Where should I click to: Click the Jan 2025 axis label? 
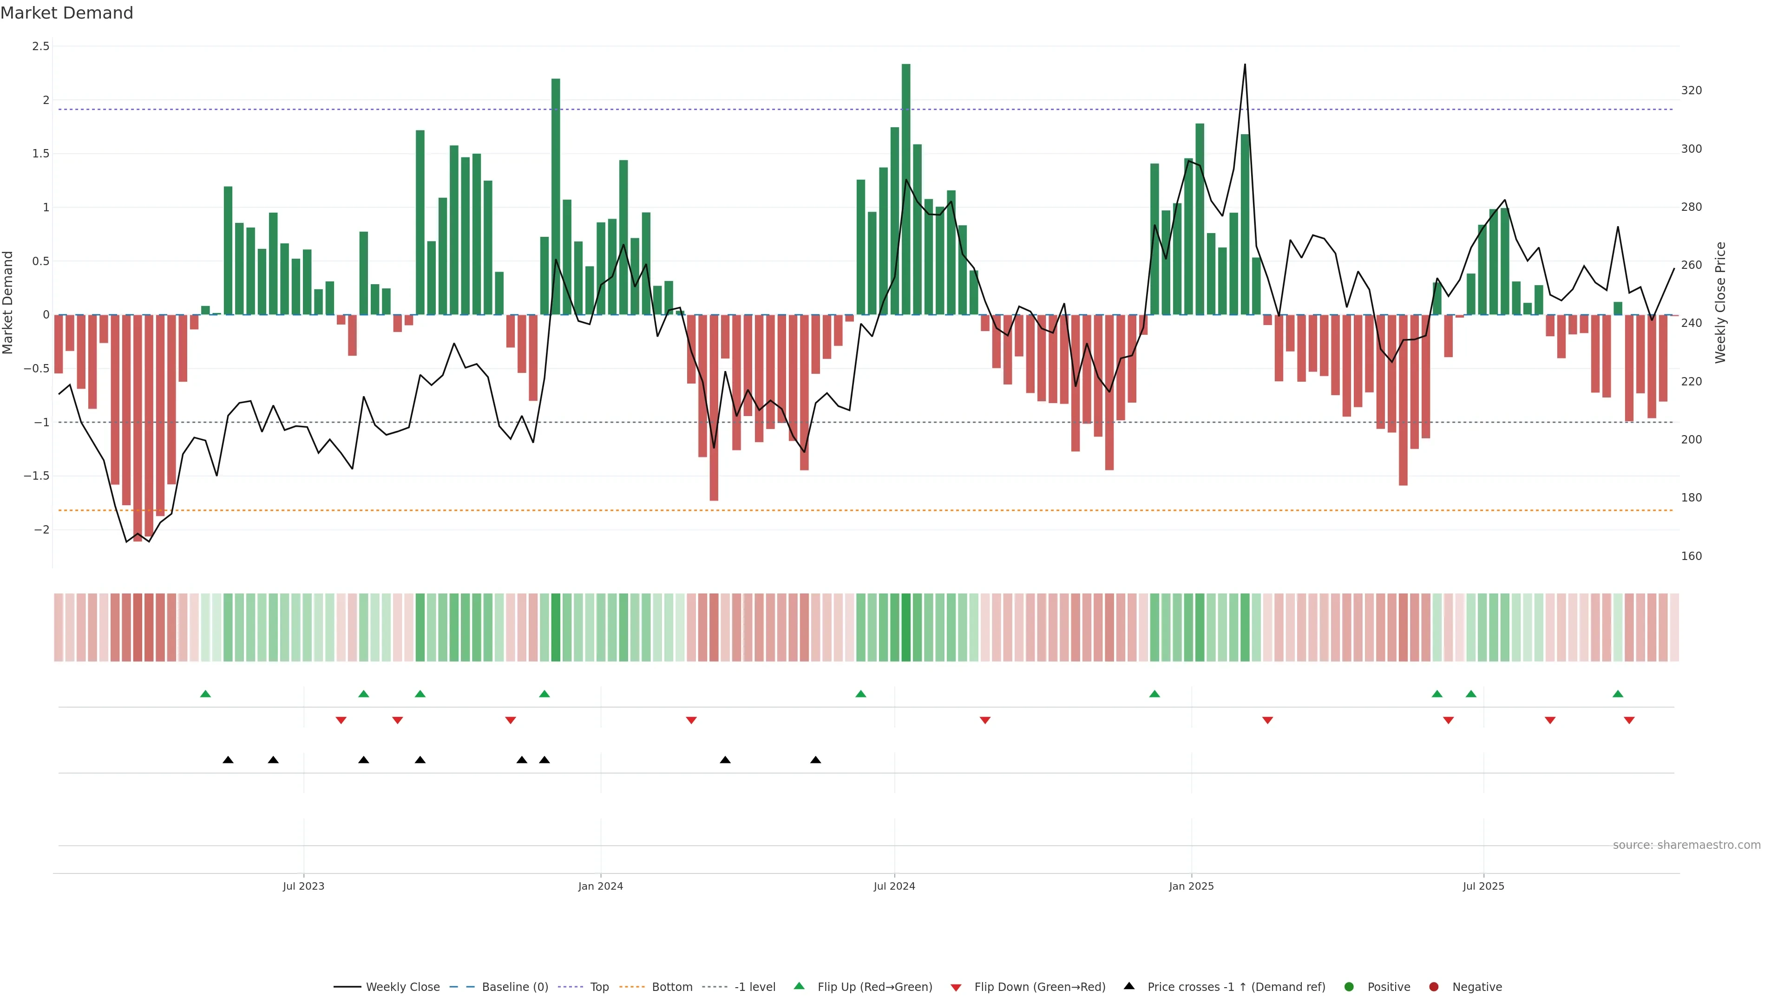[x=1191, y=887]
